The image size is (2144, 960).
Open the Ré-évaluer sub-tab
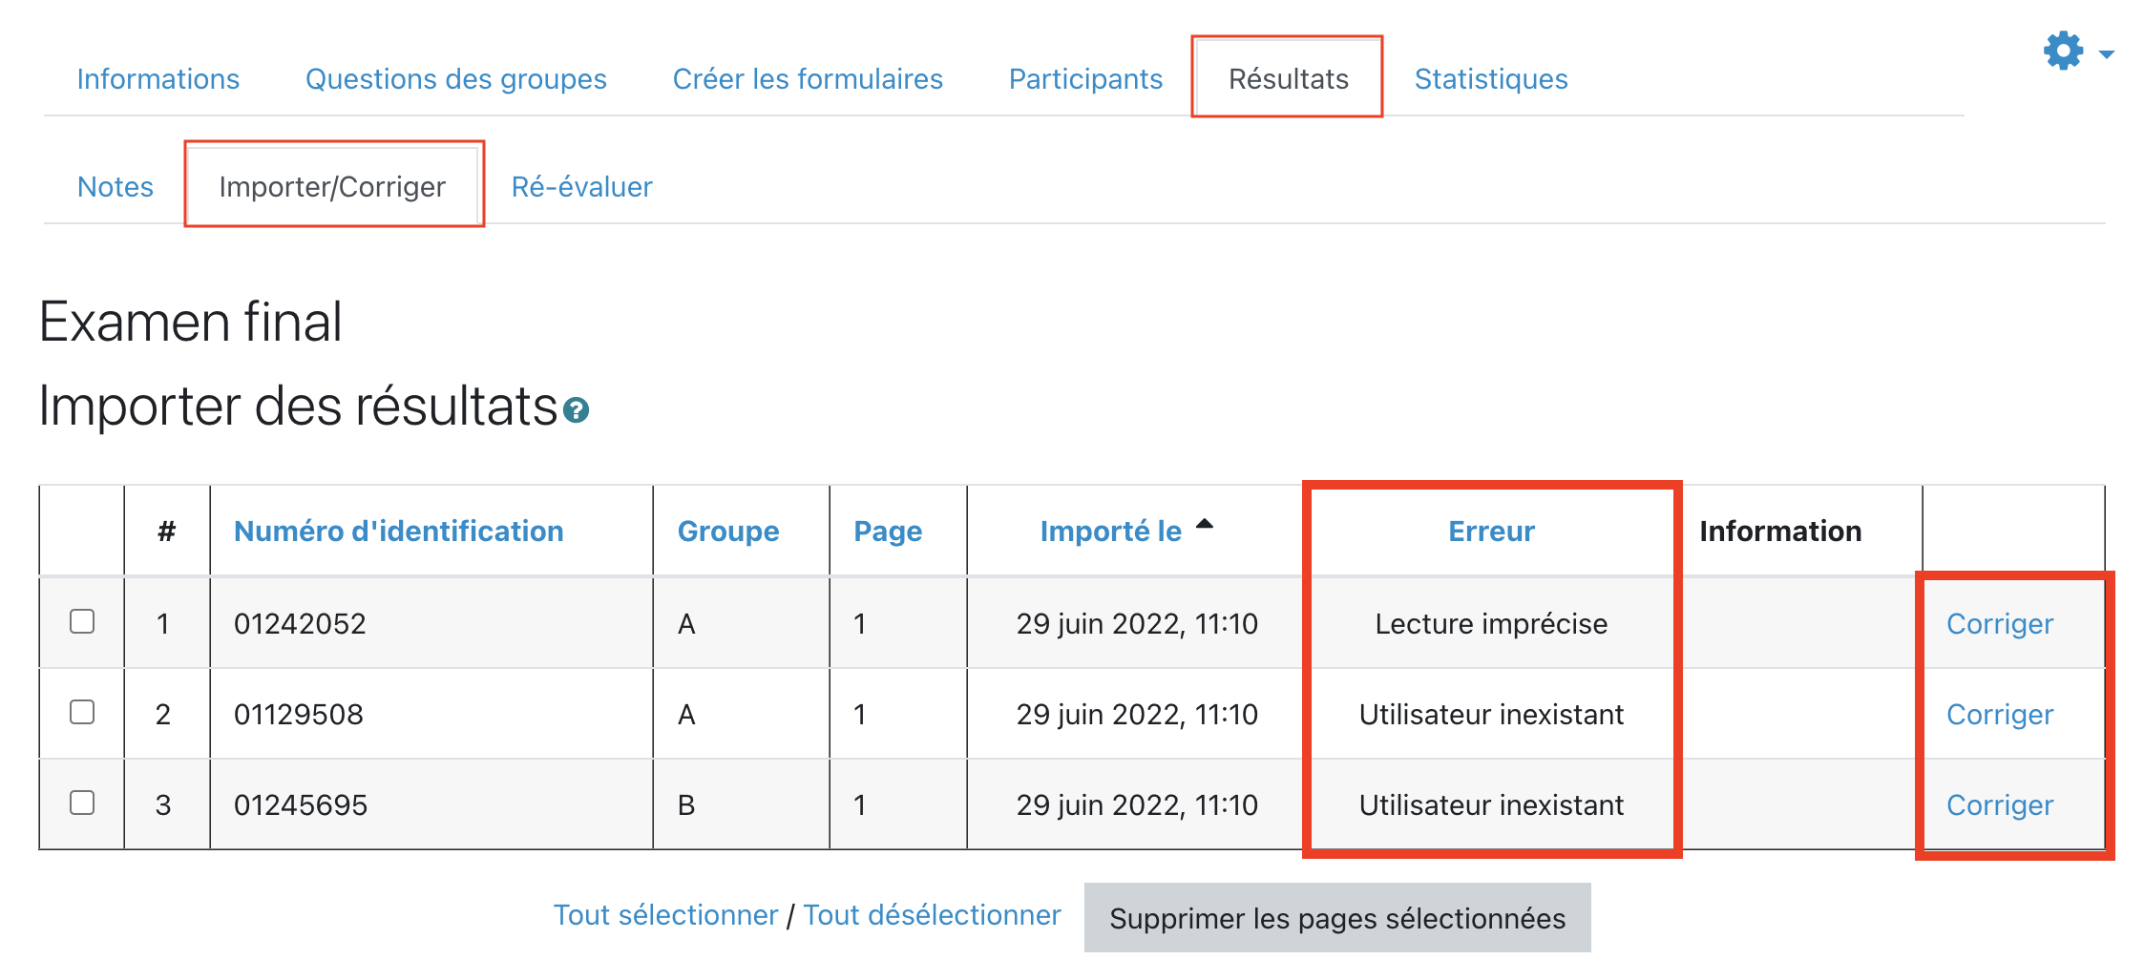[581, 187]
